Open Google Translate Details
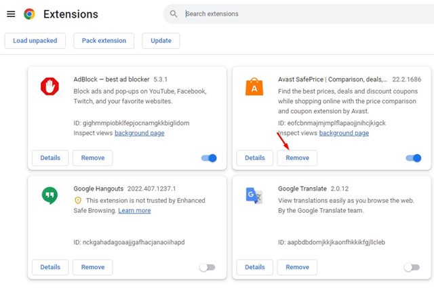This screenshot has width=434, height=299. click(255, 267)
